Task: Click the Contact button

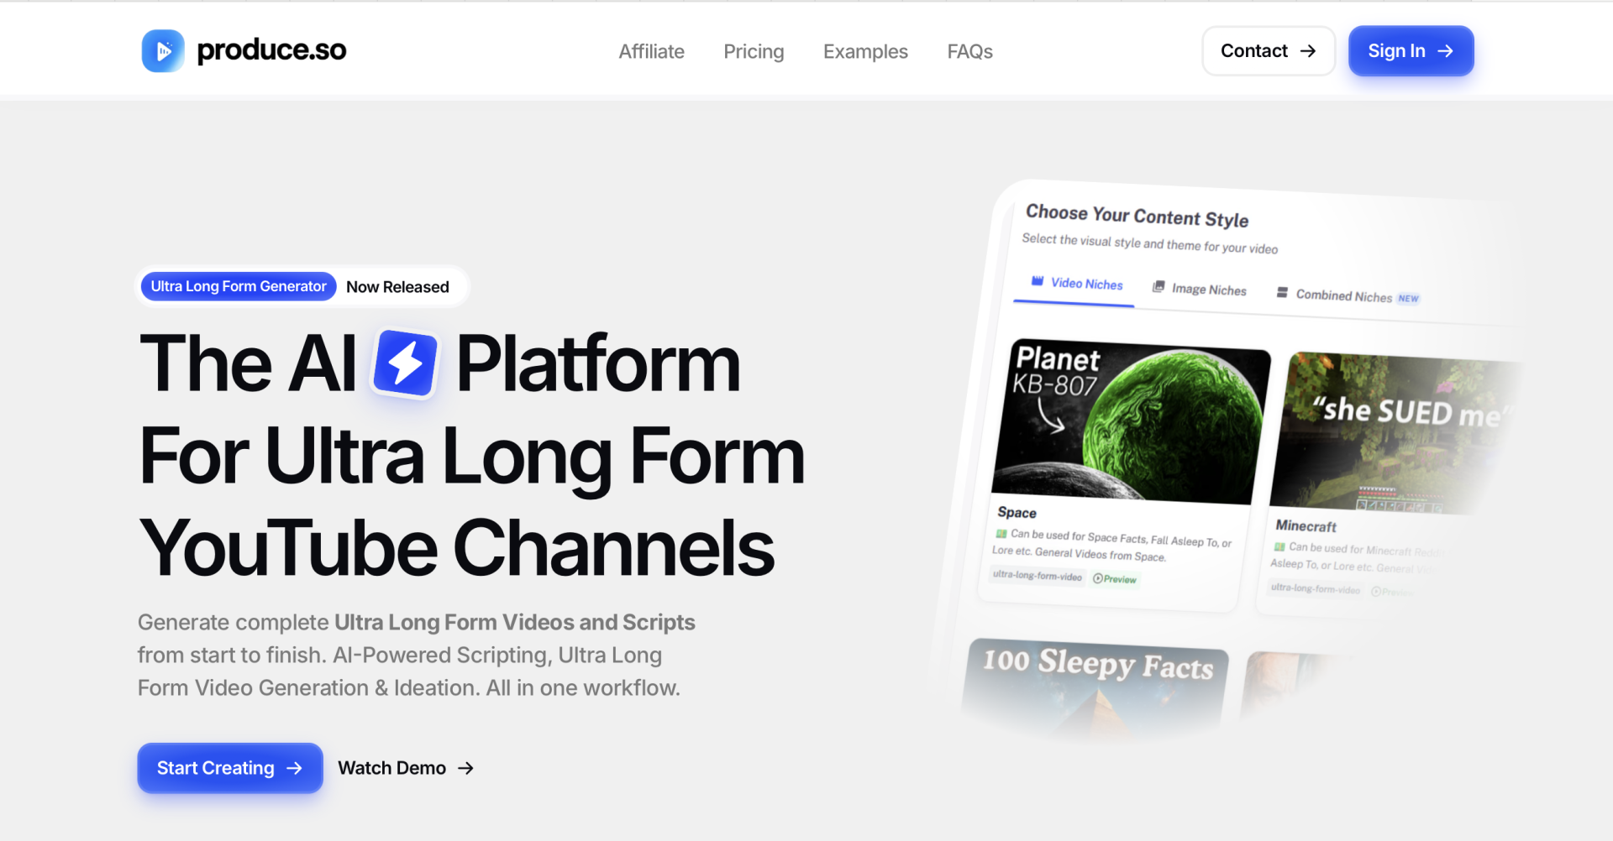Action: point(1269,51)
